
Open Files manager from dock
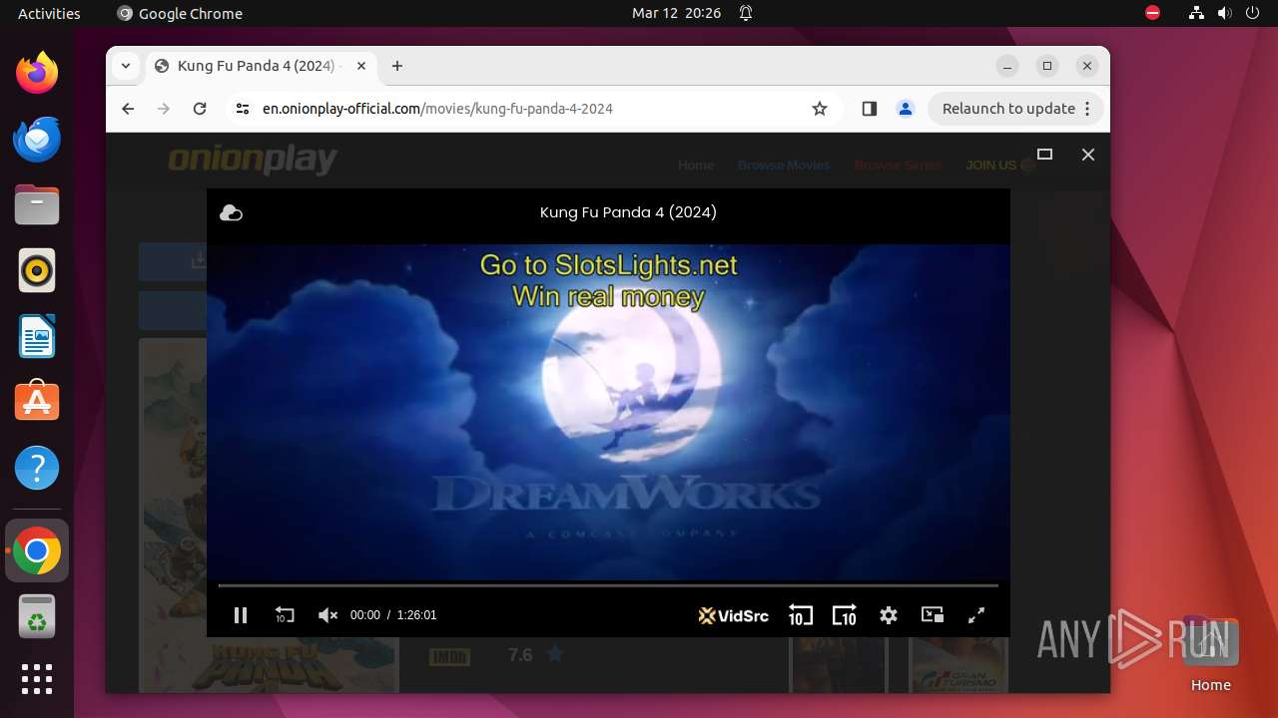[x=37, y=204]
